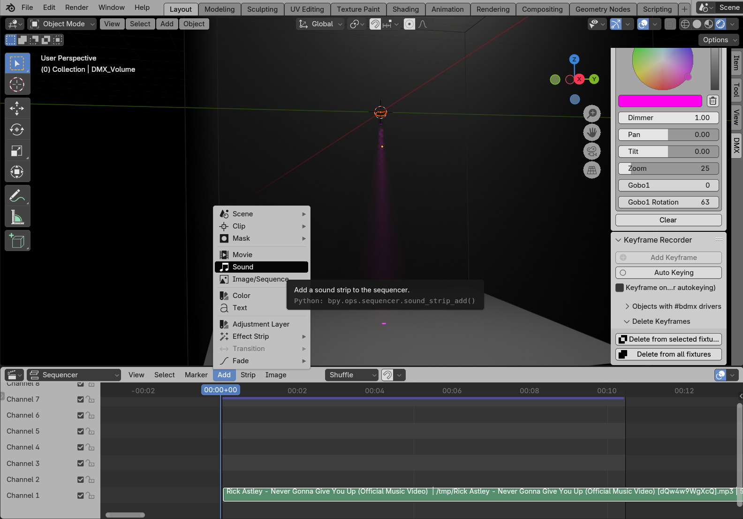Toggle snapping magnet in 3D viewport header
743x519 pixels.
375,24
